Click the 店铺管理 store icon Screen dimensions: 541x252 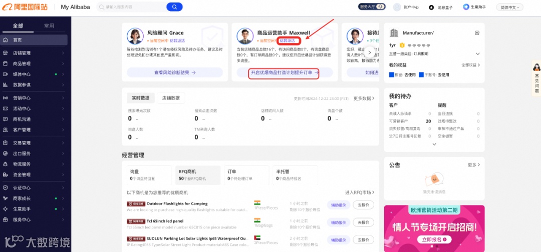pyautogui.click(x=5, y=53)
